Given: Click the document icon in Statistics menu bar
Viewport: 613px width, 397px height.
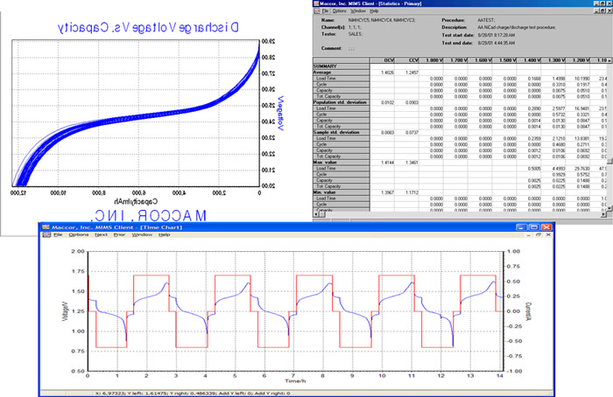Looking at the screenshot, I should [x=317, y=10].
